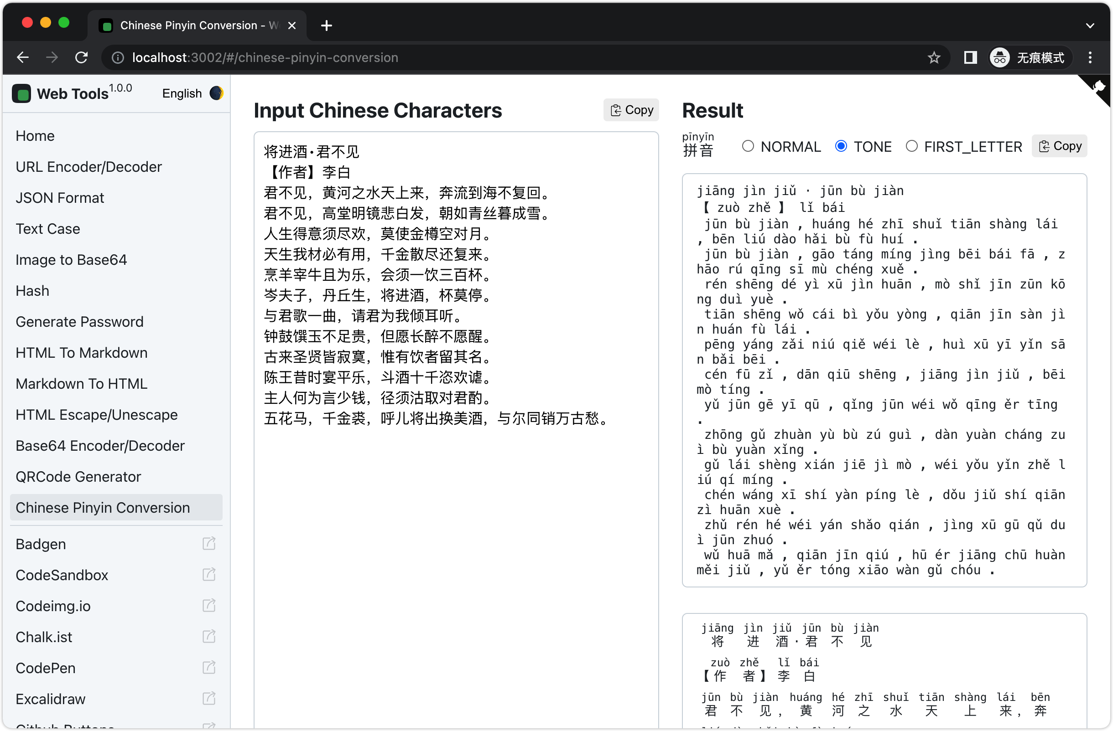Click the Web Tools green logo
The image size is (1113, 731).
click(x=21, y=93)
